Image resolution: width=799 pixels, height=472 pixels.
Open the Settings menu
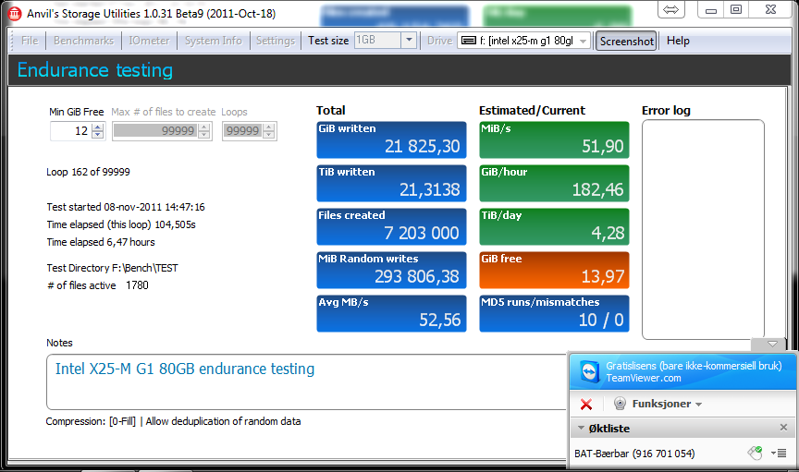(276, 41)
